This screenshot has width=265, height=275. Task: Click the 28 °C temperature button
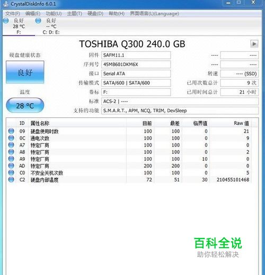point(25,105)
